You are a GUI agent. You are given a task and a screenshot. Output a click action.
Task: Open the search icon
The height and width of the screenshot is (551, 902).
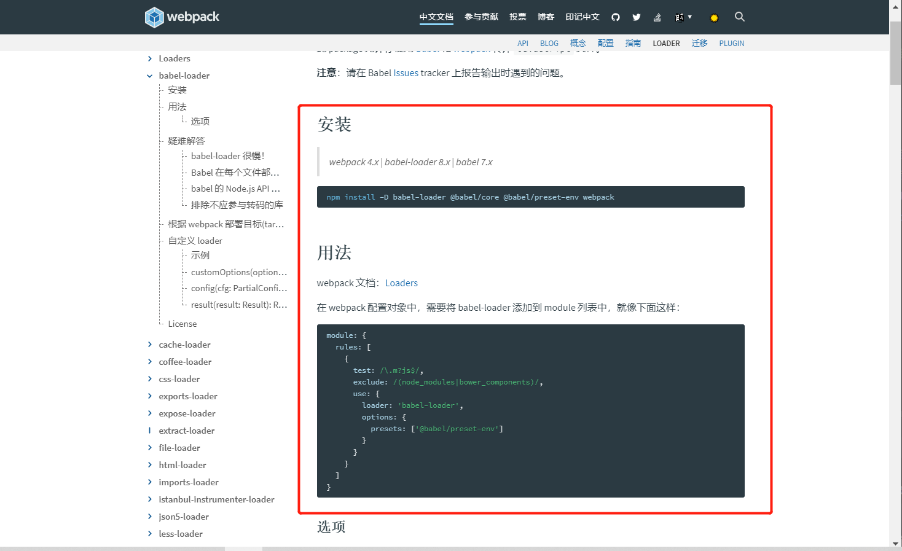(x=740, y=17)
